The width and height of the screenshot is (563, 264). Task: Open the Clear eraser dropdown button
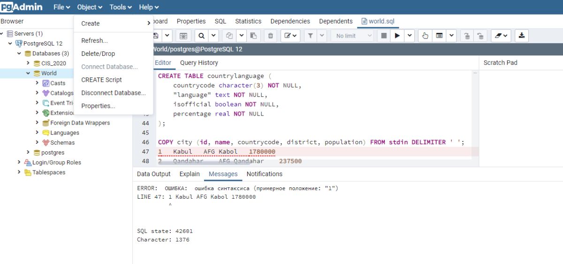pos(501,36)
